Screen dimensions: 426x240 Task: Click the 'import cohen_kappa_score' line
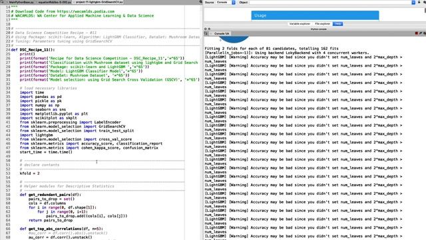click(89, 148)
